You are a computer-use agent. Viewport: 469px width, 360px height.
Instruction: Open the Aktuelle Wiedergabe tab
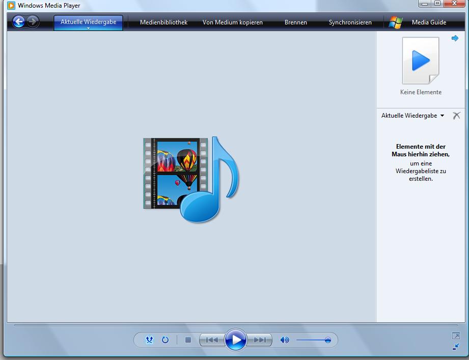click(88, 22)
